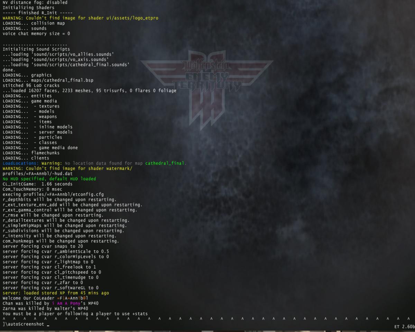Image resolution: width=415 pixels, height=332 pixels.
Task: Click the line "stitched 96 LoD cracks"
Action: pyautogui.click(x=31, y=85)
